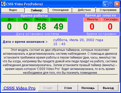Click the green Дни counter value
121x93 pixels.
coord(9,27)
